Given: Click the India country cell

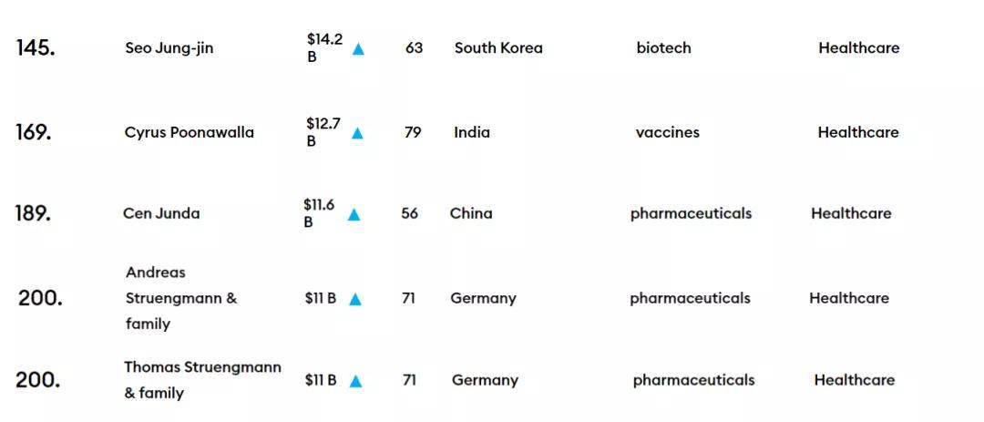Looking at the screenshot, I should tap(471, 132).
